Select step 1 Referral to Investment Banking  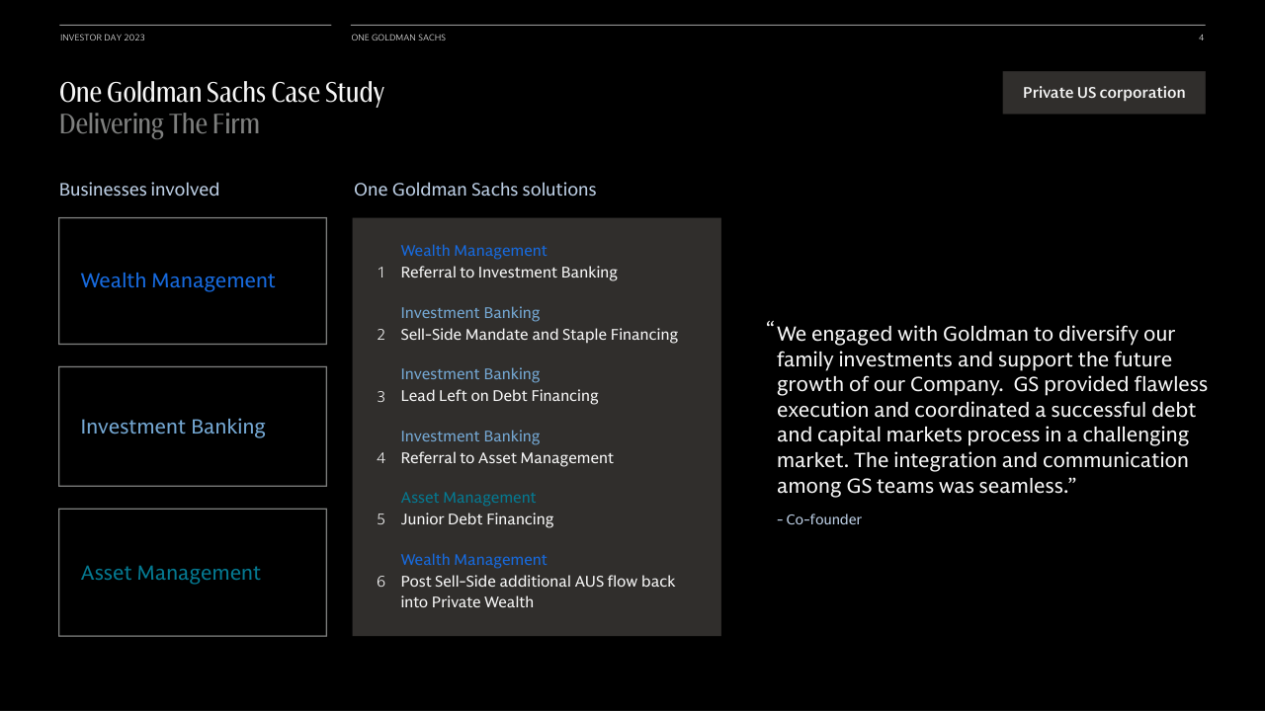click(508, 273)
